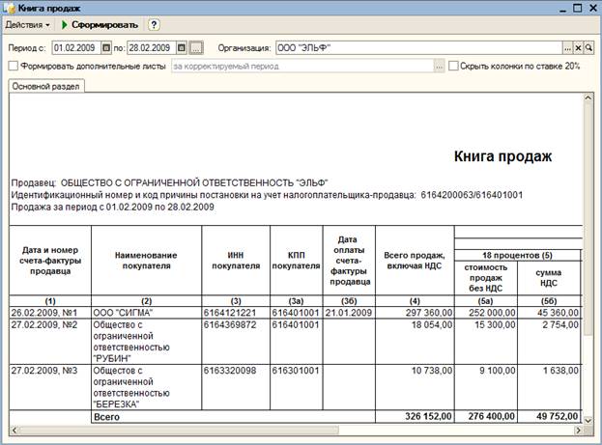Open calendar for the period start date
Image resolution: width=602 pixels, height=445 pixels.
click(107, 47)
